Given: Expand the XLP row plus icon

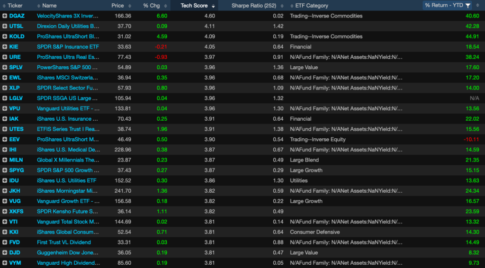Looking at the screenshot, I should [5, 88].
